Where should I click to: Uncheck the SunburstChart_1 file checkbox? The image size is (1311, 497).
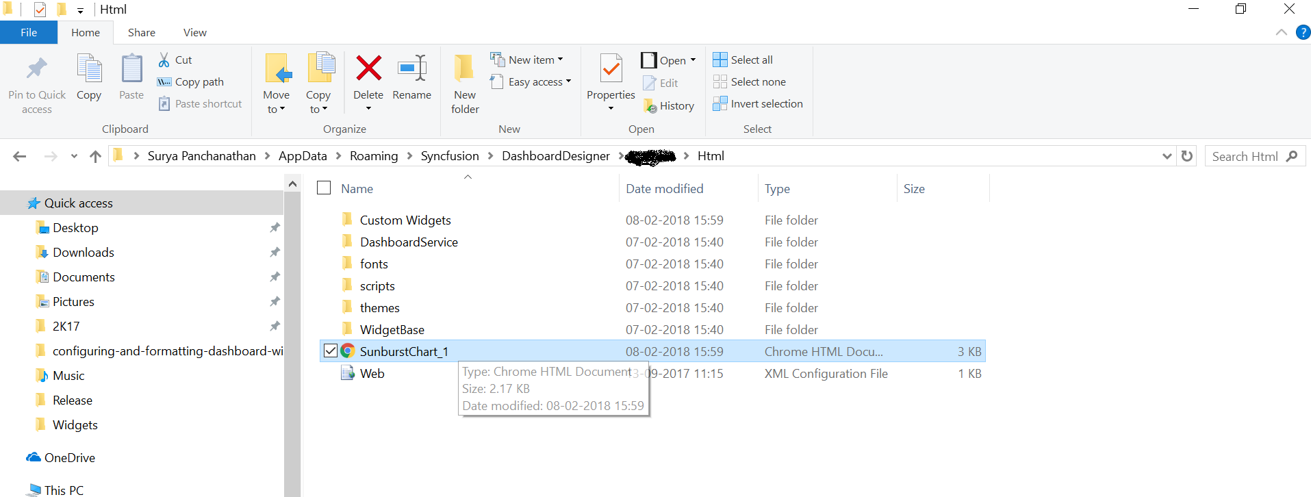point(330,351)
